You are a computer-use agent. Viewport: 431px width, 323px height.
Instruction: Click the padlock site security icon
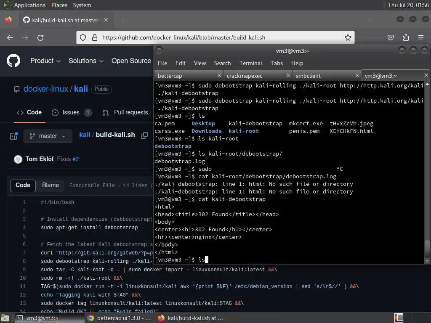coord(95,37)
